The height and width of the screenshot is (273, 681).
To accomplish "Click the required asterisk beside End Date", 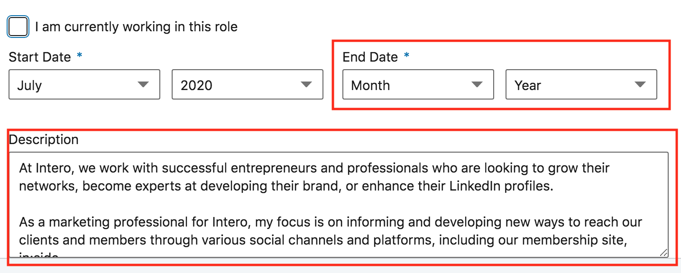I will (x=406, y=55).
